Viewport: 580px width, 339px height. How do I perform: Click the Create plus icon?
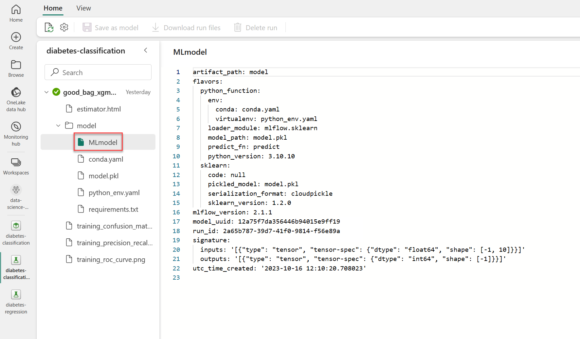point(16,37)
